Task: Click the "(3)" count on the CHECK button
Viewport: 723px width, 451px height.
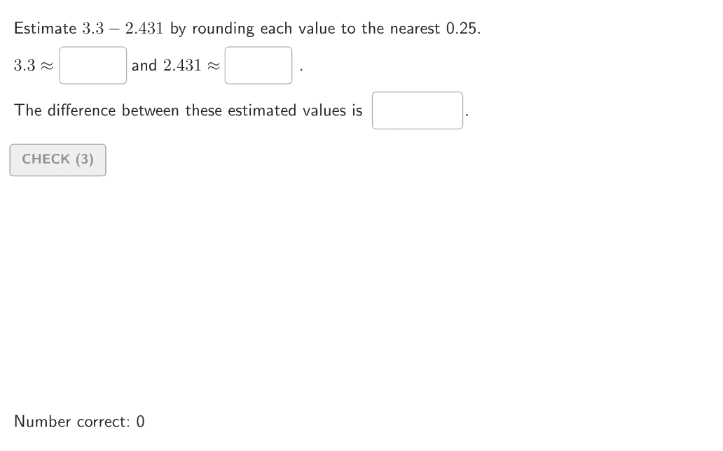Action: point(84,159)
